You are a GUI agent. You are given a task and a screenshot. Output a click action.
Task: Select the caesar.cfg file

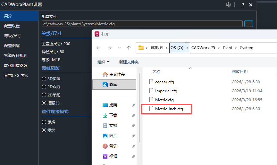tap(162, 82)
